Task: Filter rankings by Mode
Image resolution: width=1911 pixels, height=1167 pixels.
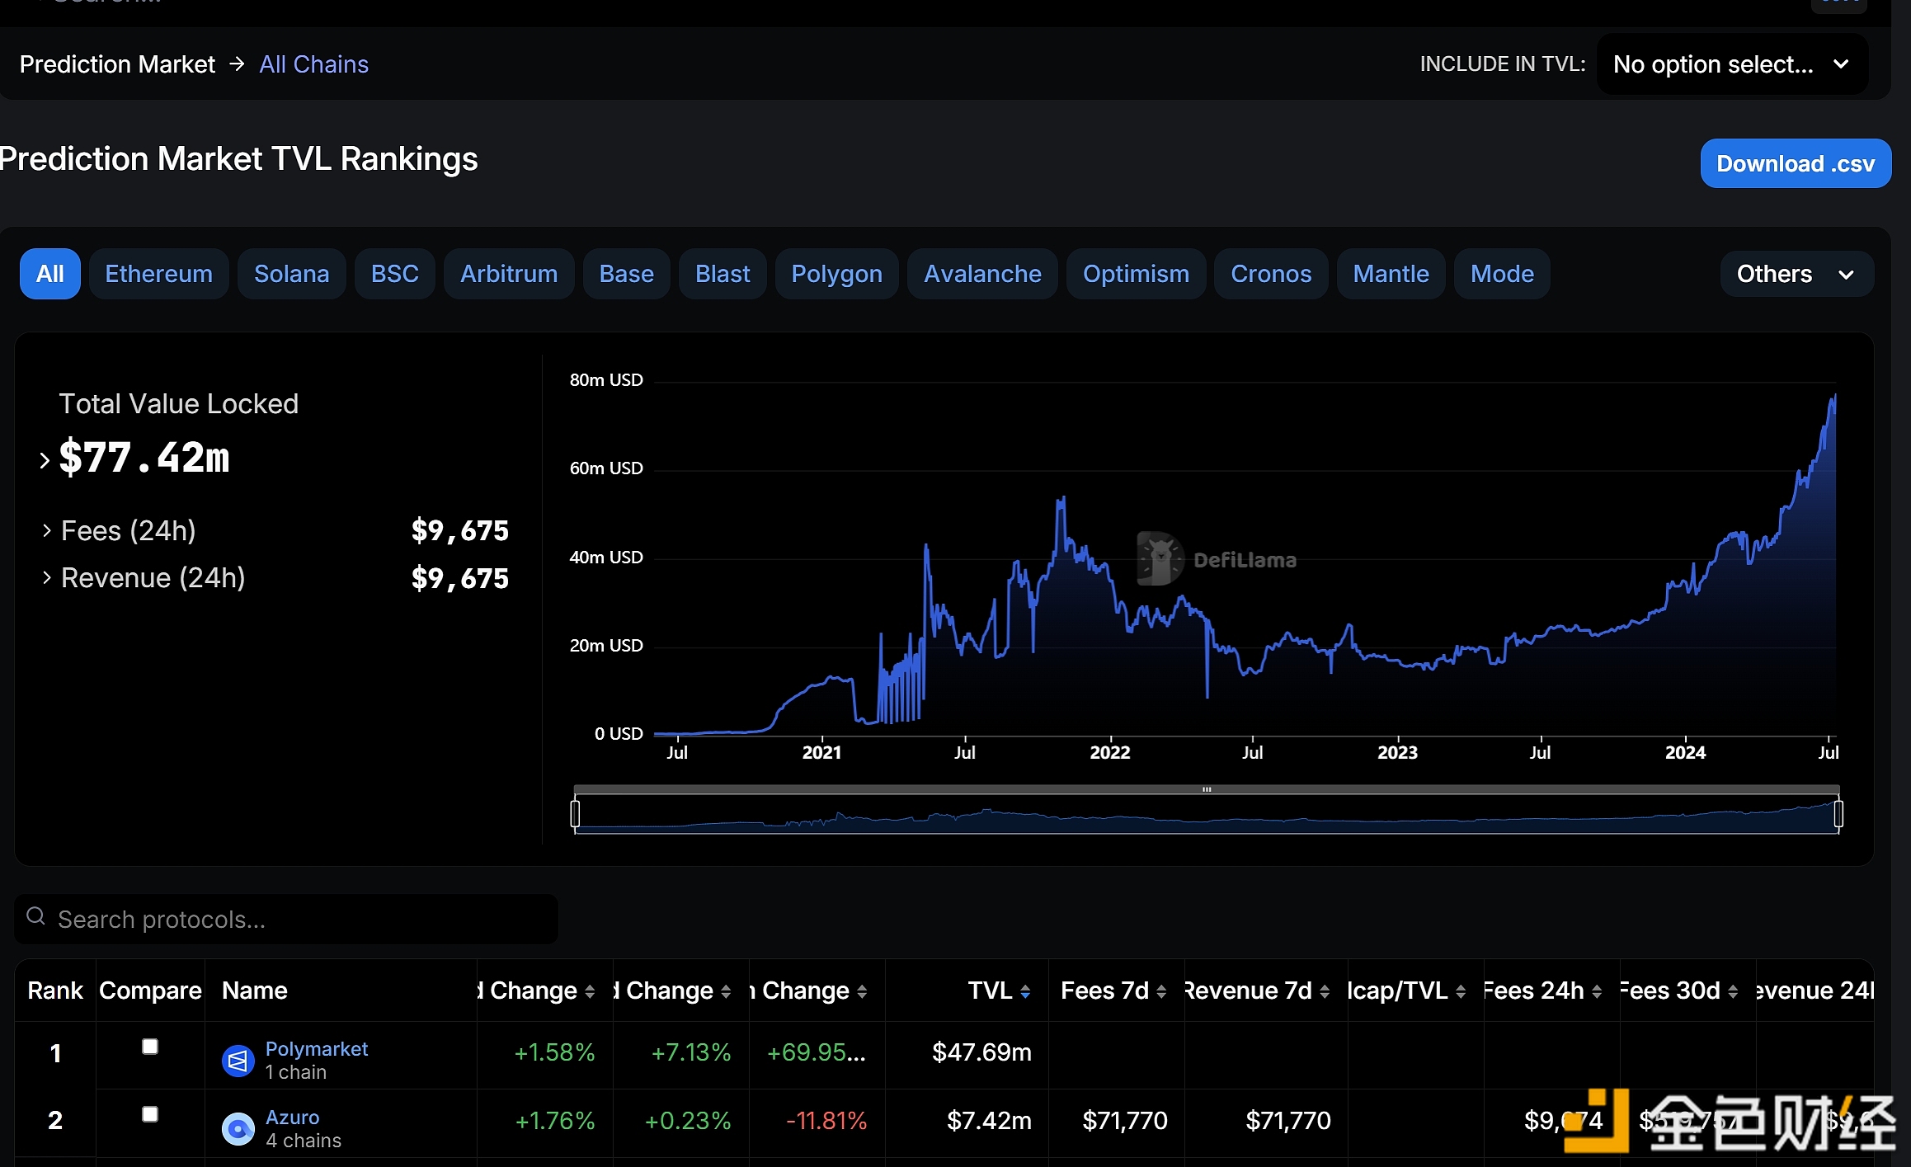Action: 1503,274
